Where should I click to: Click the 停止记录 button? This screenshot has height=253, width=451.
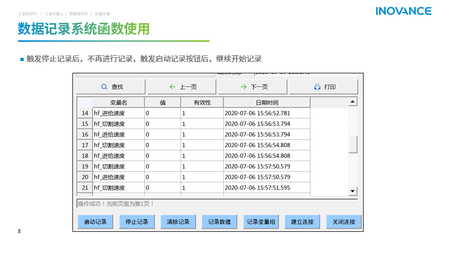137,222
